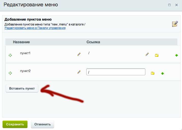Close the Редактирование меню dialog
Viewport: 182px width, 130px height.
click(x=176, y=5)
